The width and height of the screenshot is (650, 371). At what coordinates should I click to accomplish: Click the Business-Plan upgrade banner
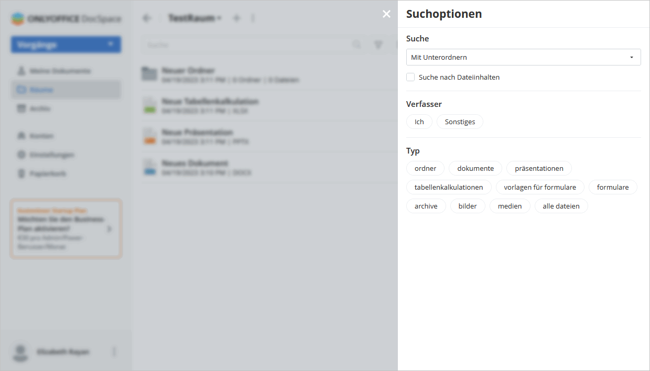click(x=66, y=228)
